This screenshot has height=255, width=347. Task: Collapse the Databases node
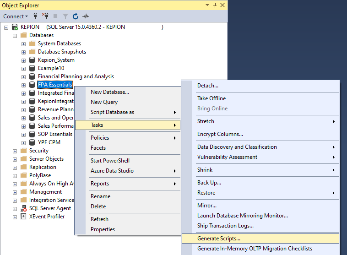point(15,36)
